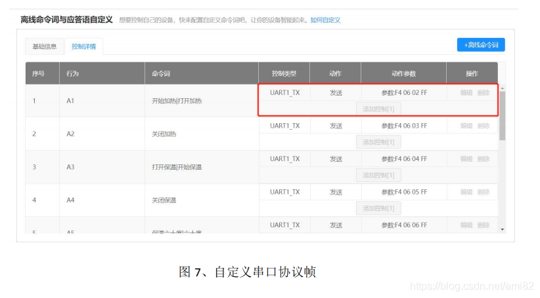
Task: Switch to the 基础信息 tab
Action: pyautogui.click(x=45, y=47)
